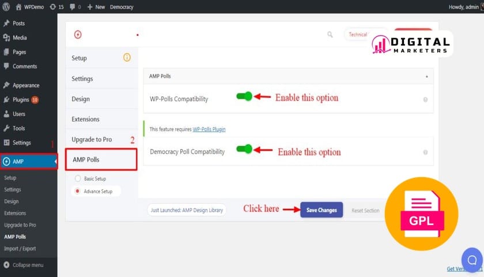Switch to the Design tab in AMP panel

[102, 99]
